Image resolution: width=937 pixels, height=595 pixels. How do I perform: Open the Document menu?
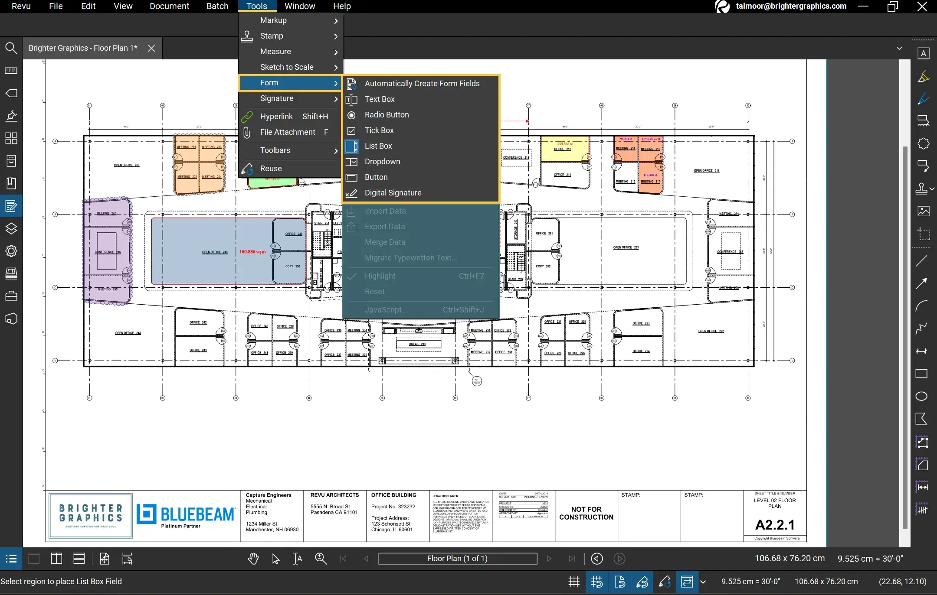[169, 6]
